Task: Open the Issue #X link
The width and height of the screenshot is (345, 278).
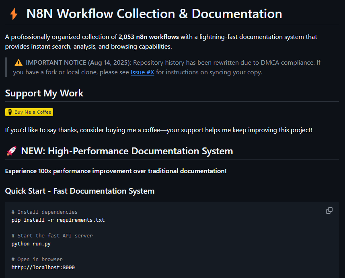Action: click(142, 72)
